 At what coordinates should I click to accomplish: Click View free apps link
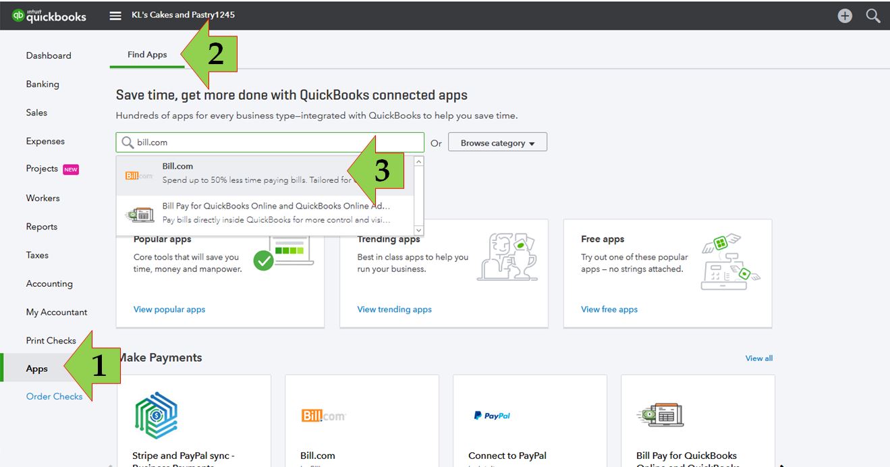pyautogui.click(x=609, y=309)
